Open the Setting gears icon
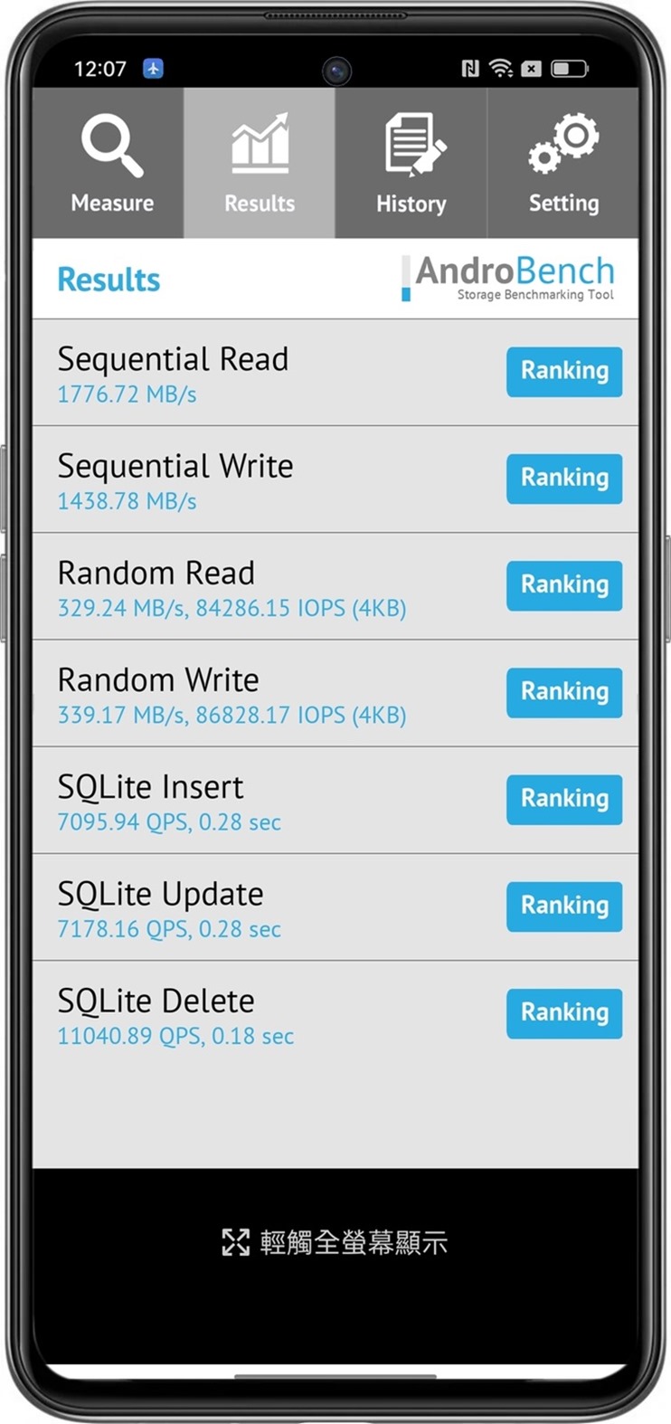Viewport: 671px width, 1424px height. 562,143
